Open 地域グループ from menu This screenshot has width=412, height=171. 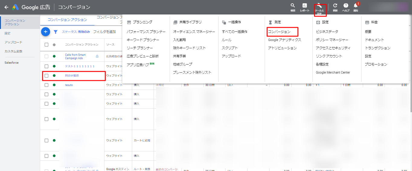(182, 64)
